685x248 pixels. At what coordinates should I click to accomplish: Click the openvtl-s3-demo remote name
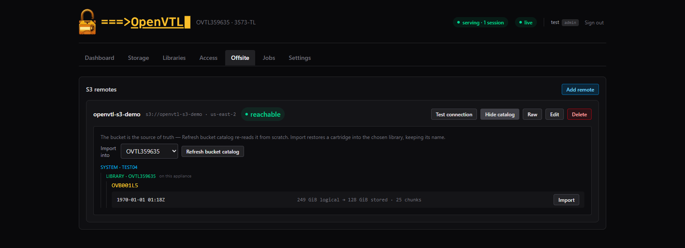[117, 114]
